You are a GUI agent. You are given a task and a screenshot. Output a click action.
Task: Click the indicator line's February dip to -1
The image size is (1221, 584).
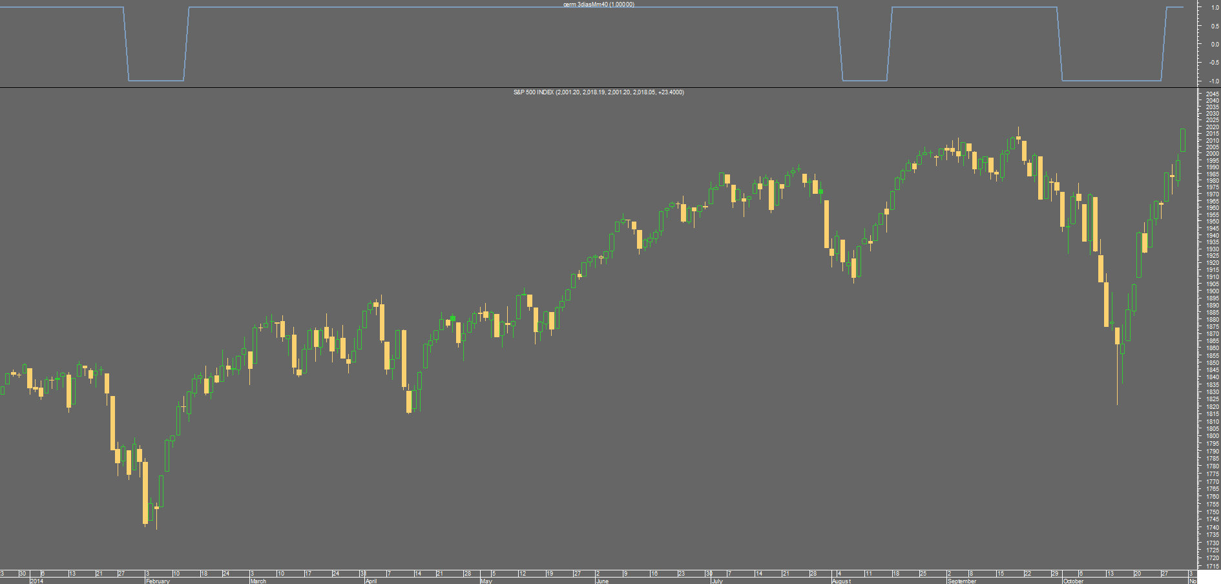156,80
